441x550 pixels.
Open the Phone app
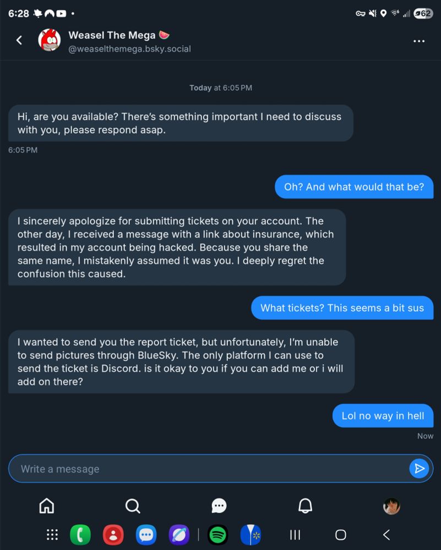(80, 534)
